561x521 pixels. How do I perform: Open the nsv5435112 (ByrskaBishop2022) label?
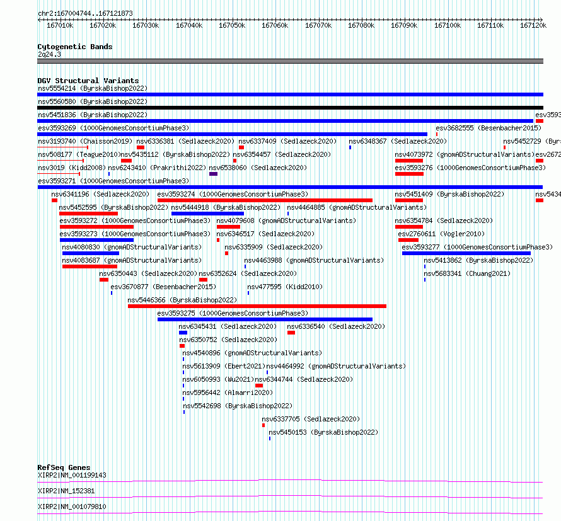[175, 154]
